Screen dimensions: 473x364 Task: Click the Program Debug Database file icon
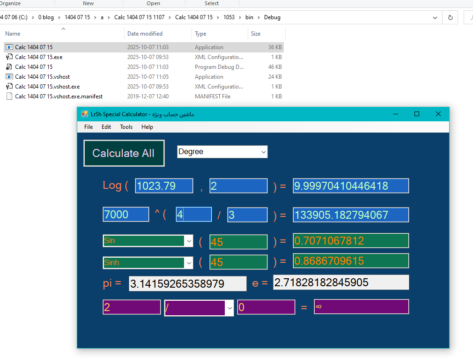point(9,67)
